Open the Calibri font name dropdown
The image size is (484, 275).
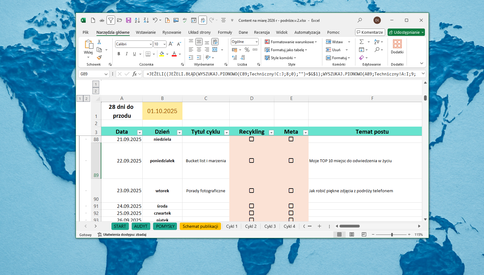(x=151, y=44)
